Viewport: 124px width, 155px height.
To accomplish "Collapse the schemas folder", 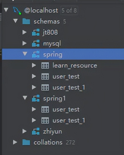I will click(16, 21).
